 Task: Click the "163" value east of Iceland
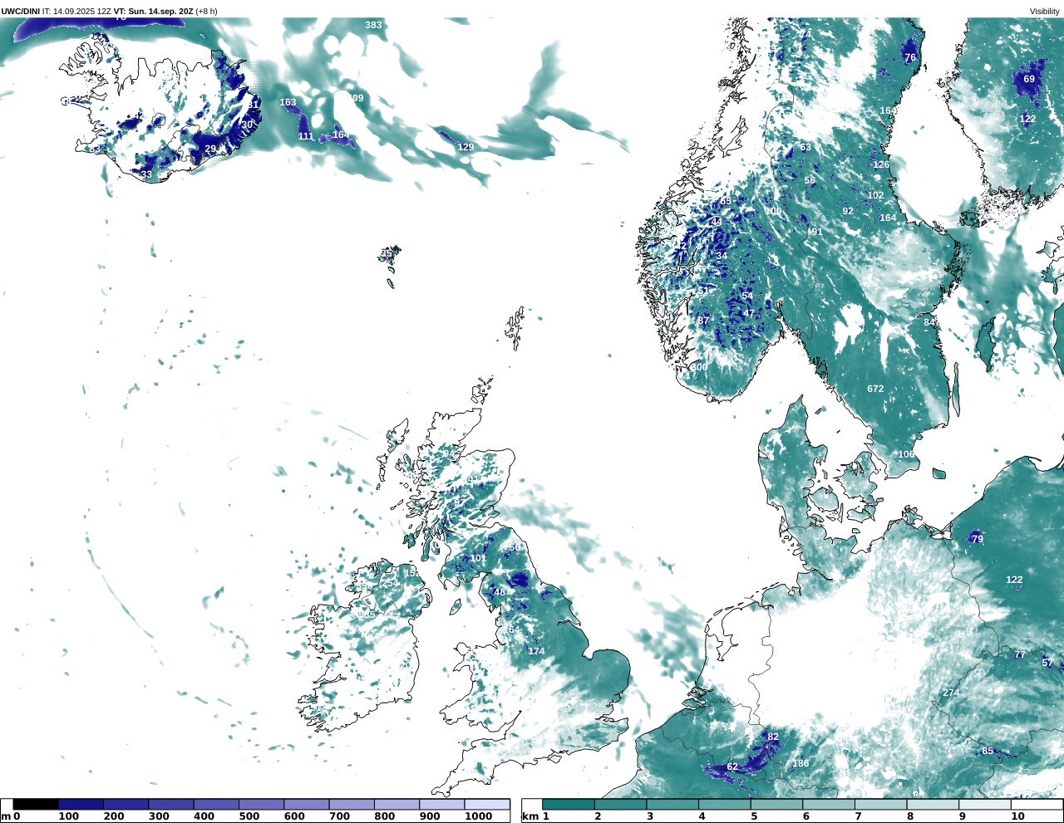point(288,103)
